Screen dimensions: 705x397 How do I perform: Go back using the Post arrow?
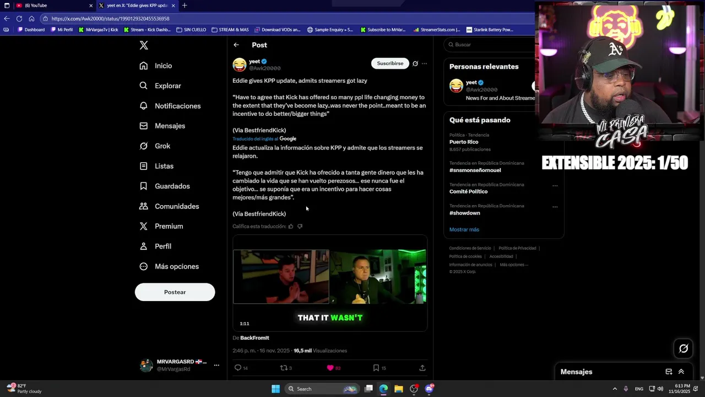coord(236,45)
